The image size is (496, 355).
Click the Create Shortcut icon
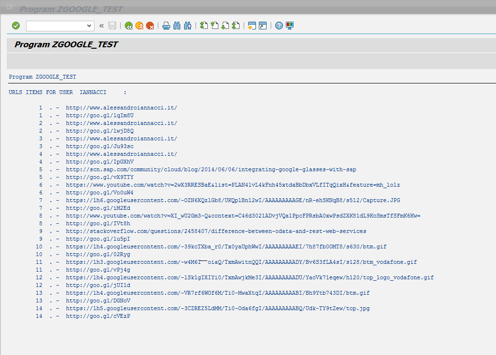(263, 26)
